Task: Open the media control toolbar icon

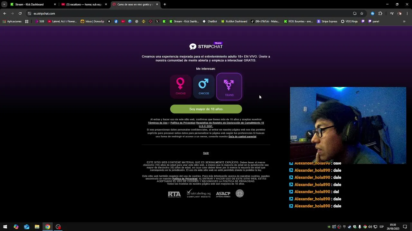Action: point(392,13)
